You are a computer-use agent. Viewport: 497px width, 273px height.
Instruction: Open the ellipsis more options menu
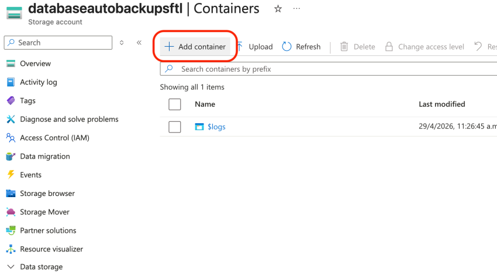(x=296, y=9)
